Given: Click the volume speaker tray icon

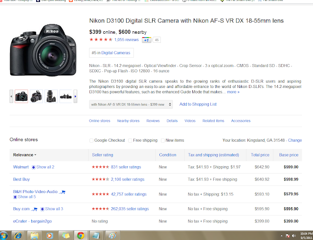Looking at the screenshot, I should click(x=293, y=236).
